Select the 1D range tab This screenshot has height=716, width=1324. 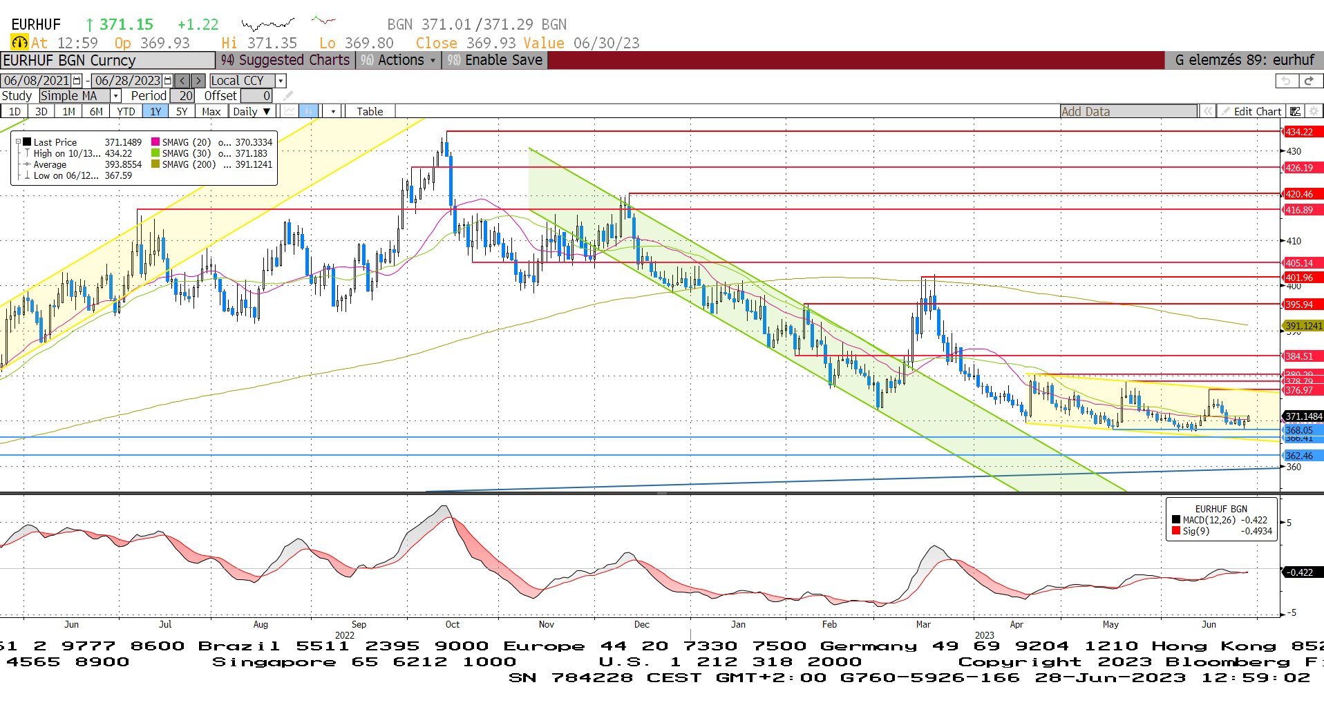click(x=15, y=111)
